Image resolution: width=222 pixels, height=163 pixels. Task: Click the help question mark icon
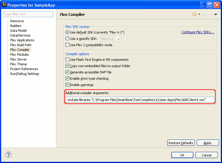(8, 155)
